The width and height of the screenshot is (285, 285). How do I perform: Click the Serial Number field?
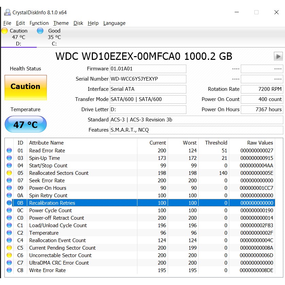pyautogui.click(x=148, y=79)
